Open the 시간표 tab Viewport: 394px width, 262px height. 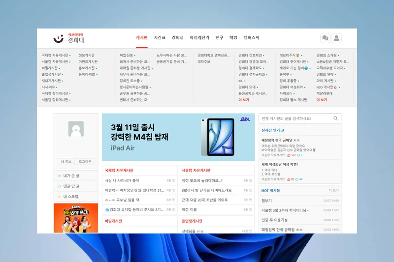160,38
